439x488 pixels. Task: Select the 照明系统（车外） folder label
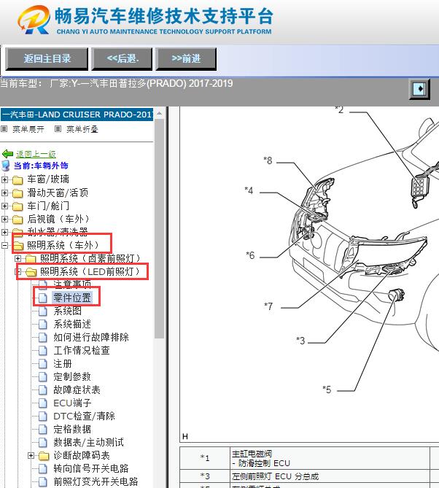point(63,245)
